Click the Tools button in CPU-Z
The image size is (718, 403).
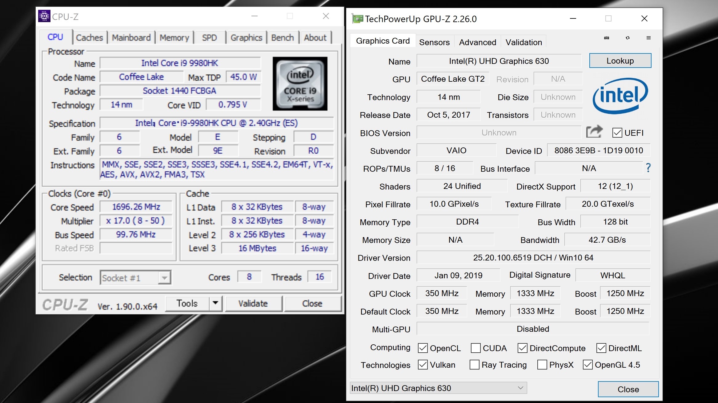187,303
